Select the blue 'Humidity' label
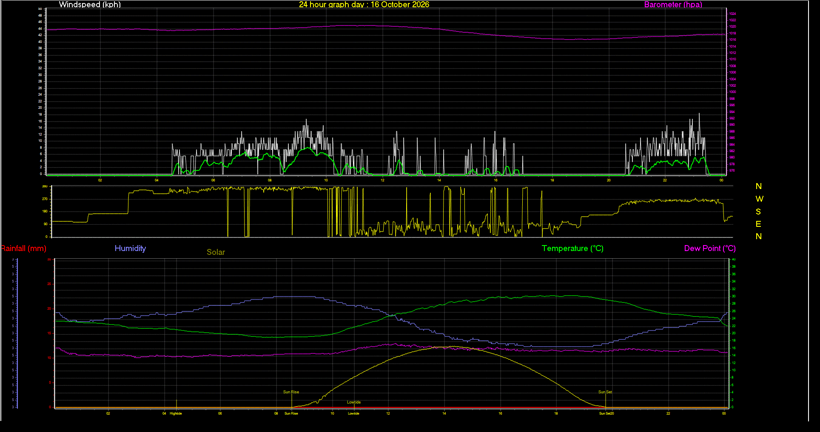Screen dimensions: 820x432 [x=130, y=248]
